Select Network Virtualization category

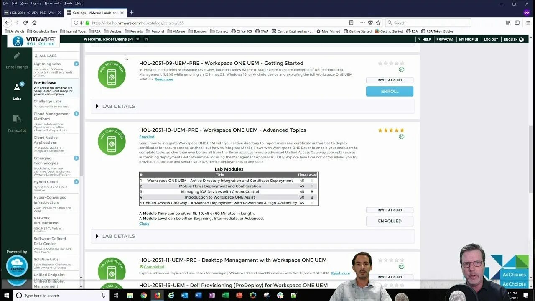[x=56, y=225]
